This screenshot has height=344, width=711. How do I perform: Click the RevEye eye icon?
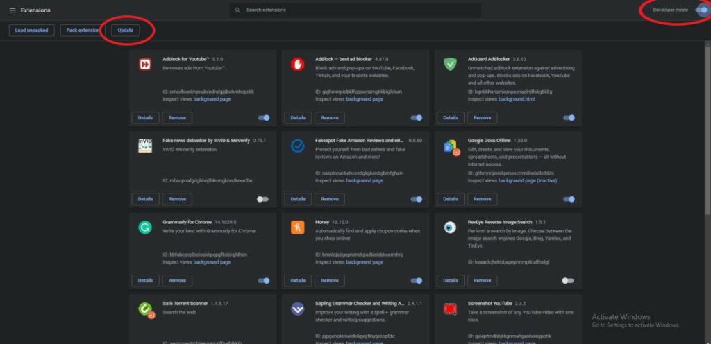[x=450, y=227]
